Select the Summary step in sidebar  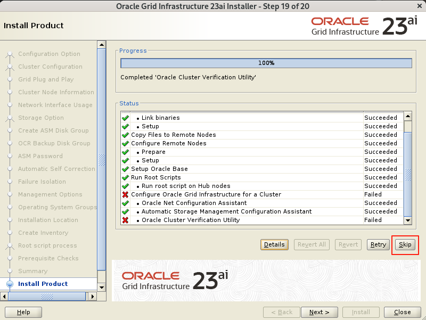coord(32,271)
